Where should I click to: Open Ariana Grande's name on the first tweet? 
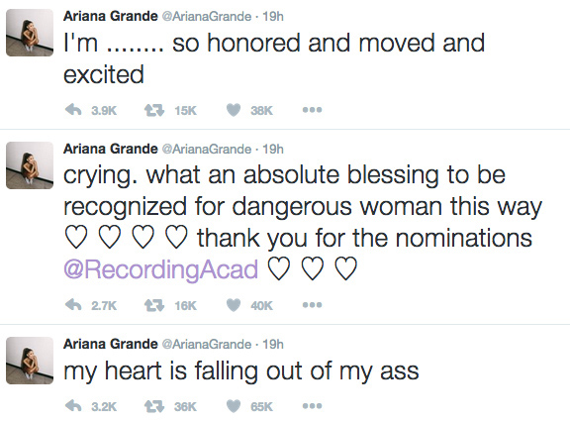coord(111,17)
